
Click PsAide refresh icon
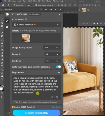(x=41, y=10)
